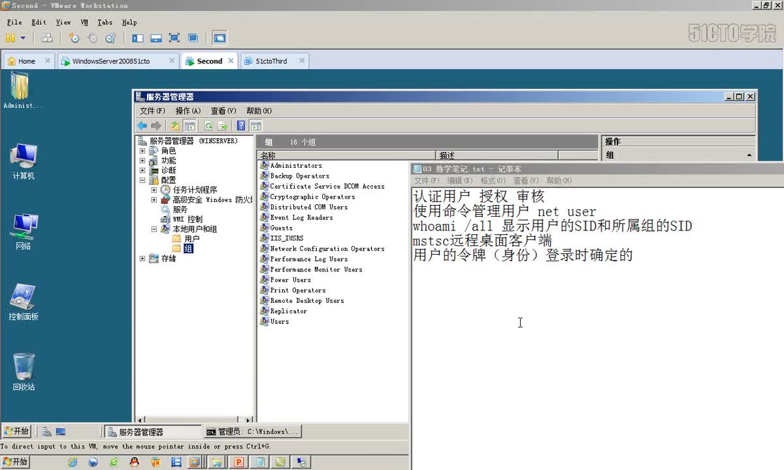Toggle the thumbnail bar toolbar icon
The height and width of the screenshot is (470, 784).
coord(156,39)
